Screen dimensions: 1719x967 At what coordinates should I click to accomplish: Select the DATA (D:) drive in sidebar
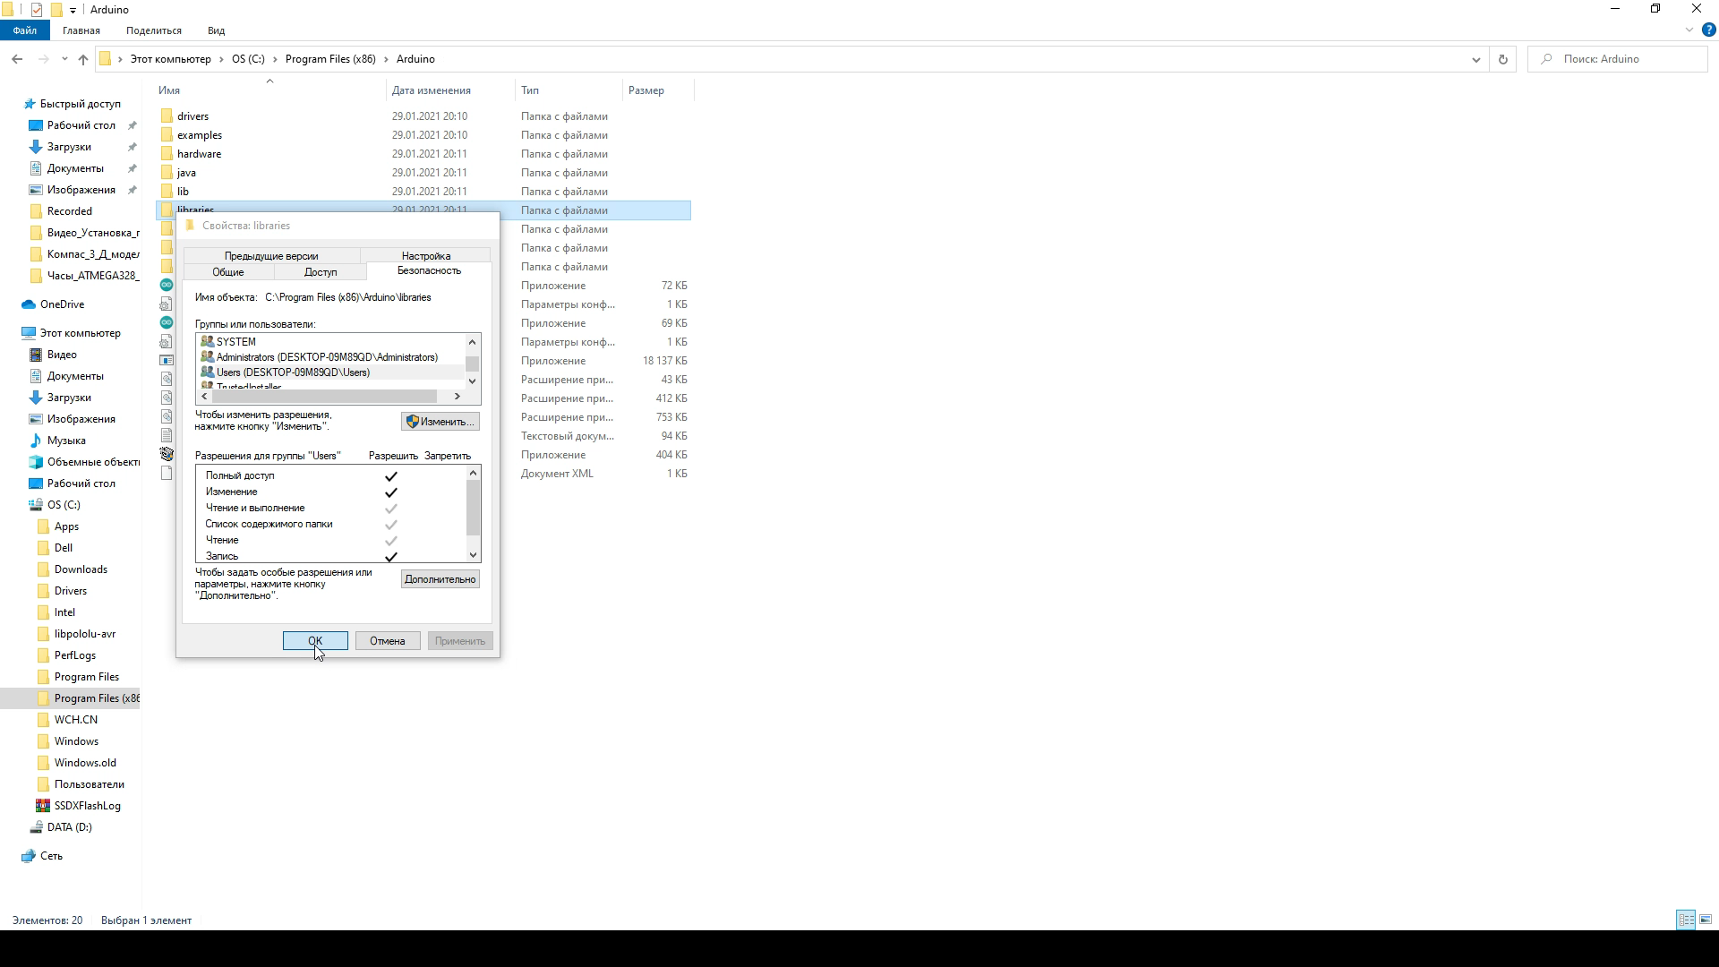(x=69, y=826)
